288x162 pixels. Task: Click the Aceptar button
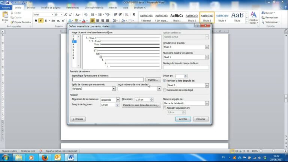183,119
